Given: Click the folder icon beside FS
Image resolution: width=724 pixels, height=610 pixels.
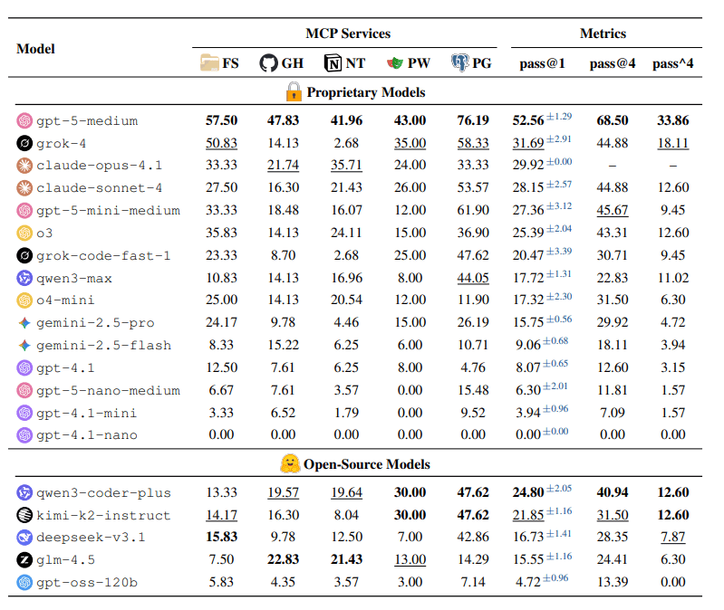Looking at the screenshot, I should coord(209,62).
